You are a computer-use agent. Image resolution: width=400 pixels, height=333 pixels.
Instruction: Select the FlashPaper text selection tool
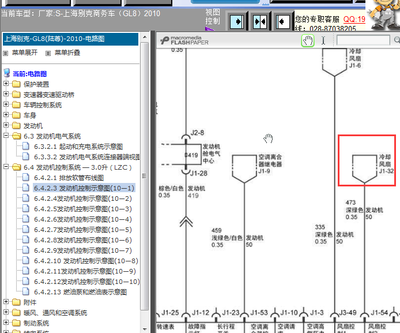click(x=323, y=40)
